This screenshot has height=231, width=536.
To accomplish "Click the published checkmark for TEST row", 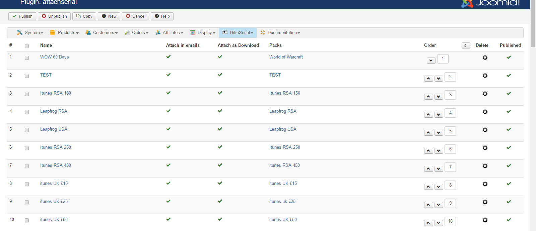I will click(x=509, y=75).
